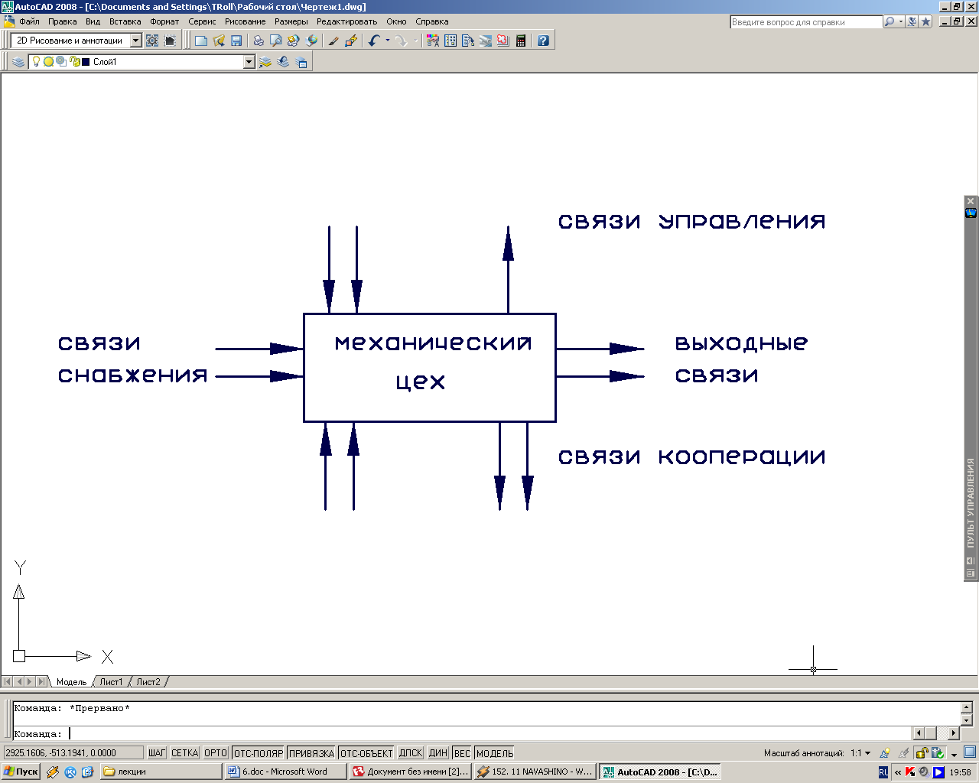The height and width of the screenshot is (783, 979).
Task: Save the drawing with the floppy icon
Action: (236, 41)
